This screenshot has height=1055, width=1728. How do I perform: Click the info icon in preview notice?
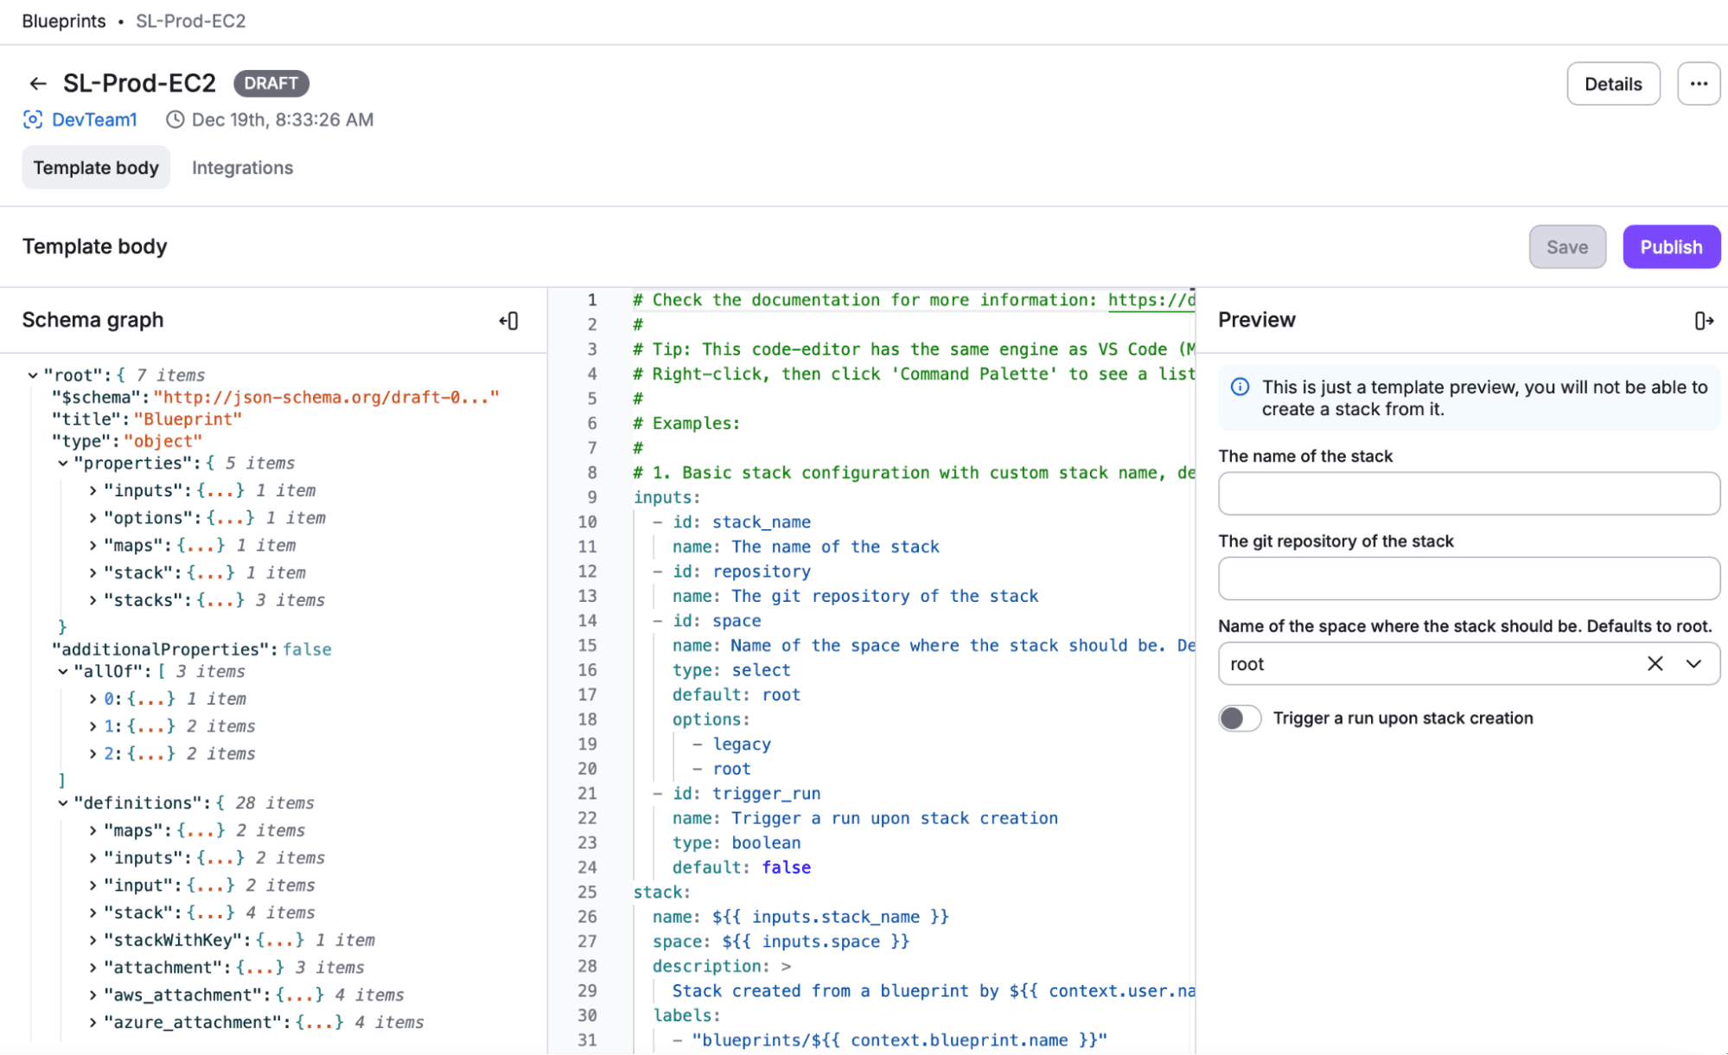pos(1240,387)
